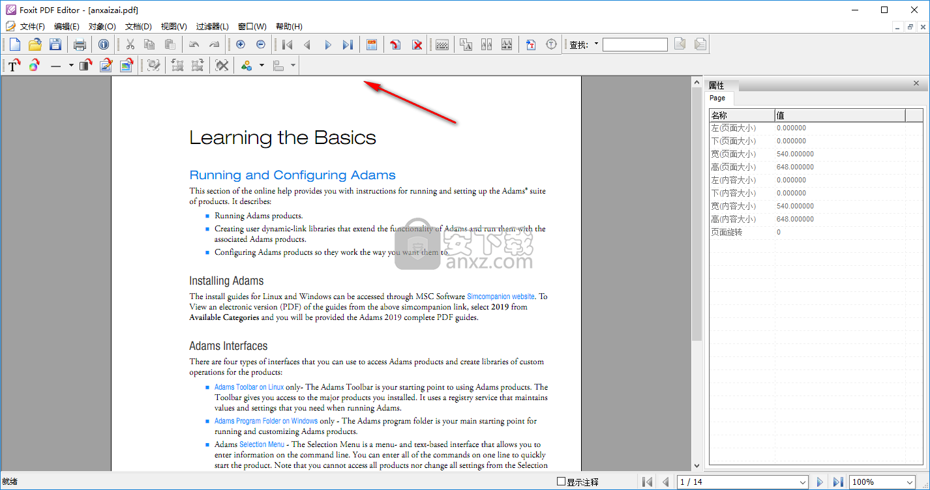Show document info via blue 'i' icon
The width and height of the screenshot is (930, 490).
point(104,44)
